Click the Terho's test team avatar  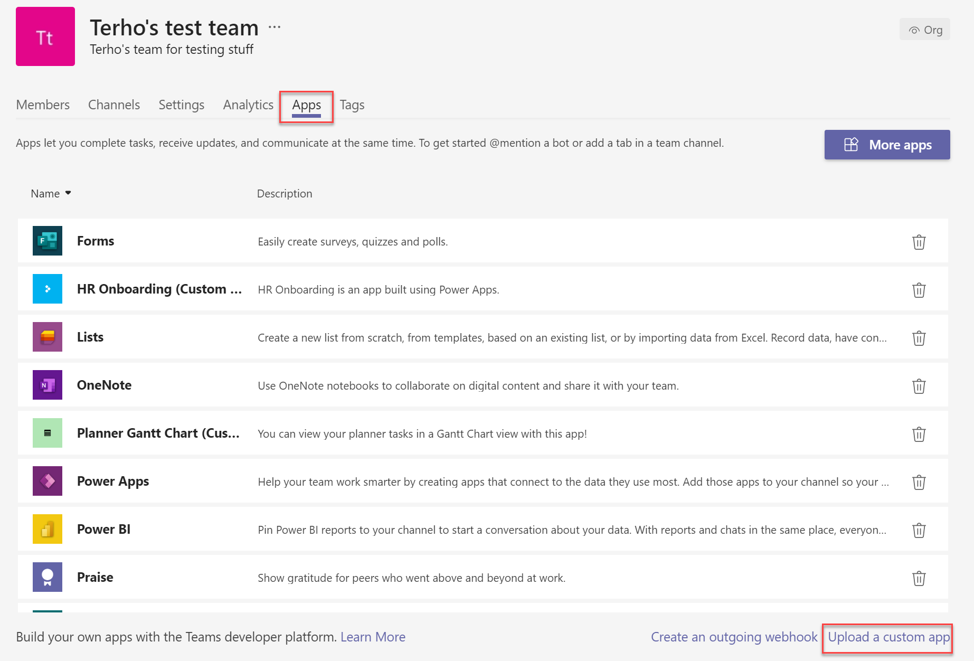tap(45, 36)
